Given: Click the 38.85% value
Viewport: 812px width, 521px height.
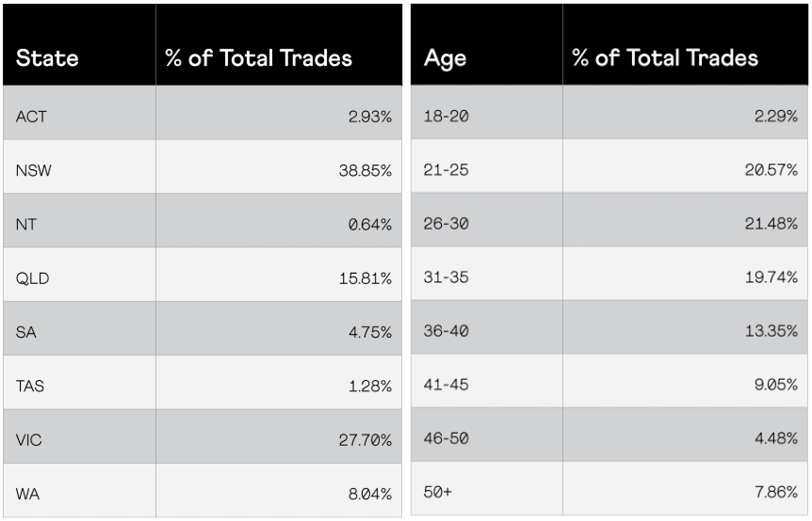Looking at the screenshot, I should (x=365, y=170).
